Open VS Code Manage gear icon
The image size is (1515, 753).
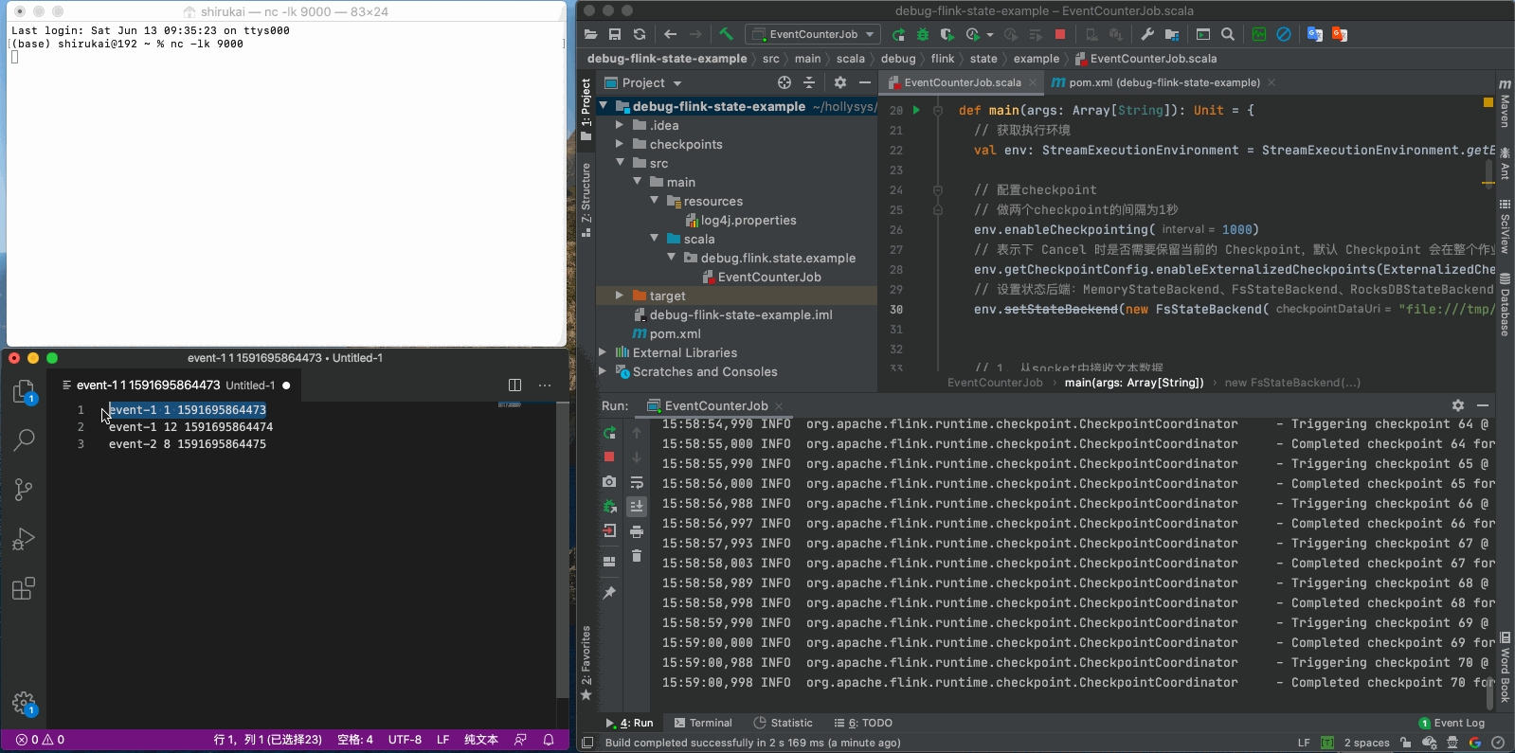tap(24, 704)
